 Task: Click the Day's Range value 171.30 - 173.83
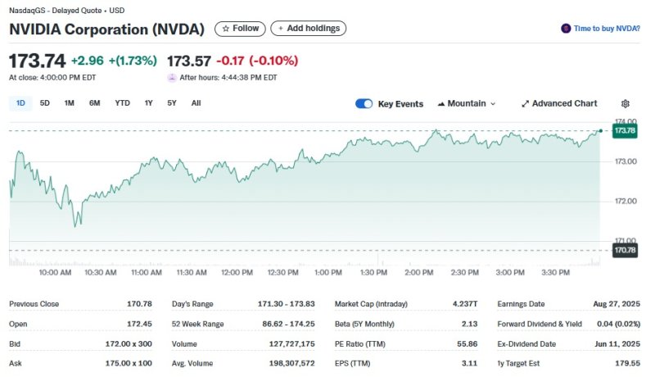coord(286,304)
